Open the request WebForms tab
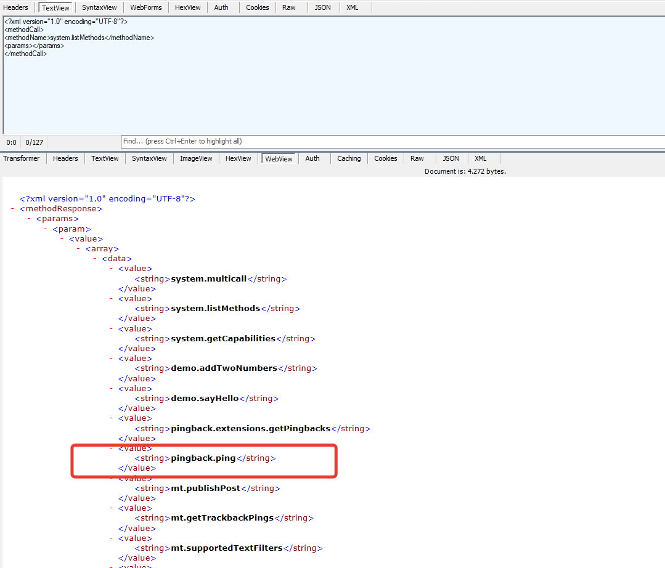The width and height of the screenshot is (665, 568). (x=145, y=7)
